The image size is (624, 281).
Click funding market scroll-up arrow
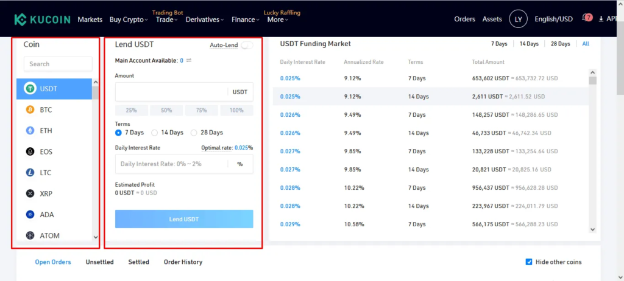pos(592,72)
